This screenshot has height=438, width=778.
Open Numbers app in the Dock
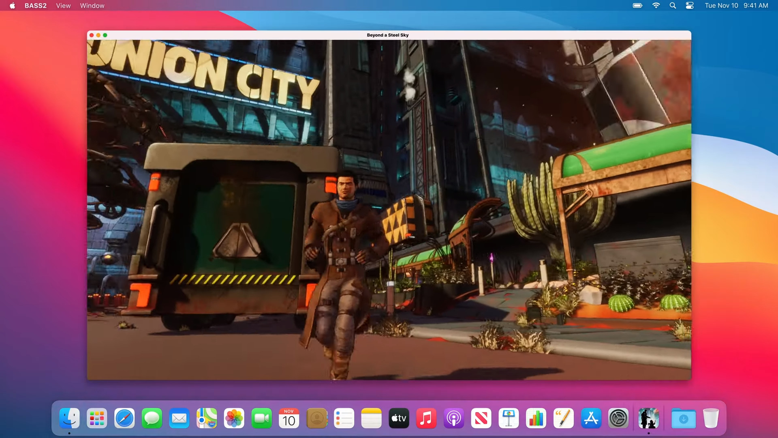pyautogui.click(x=536, y=418)
